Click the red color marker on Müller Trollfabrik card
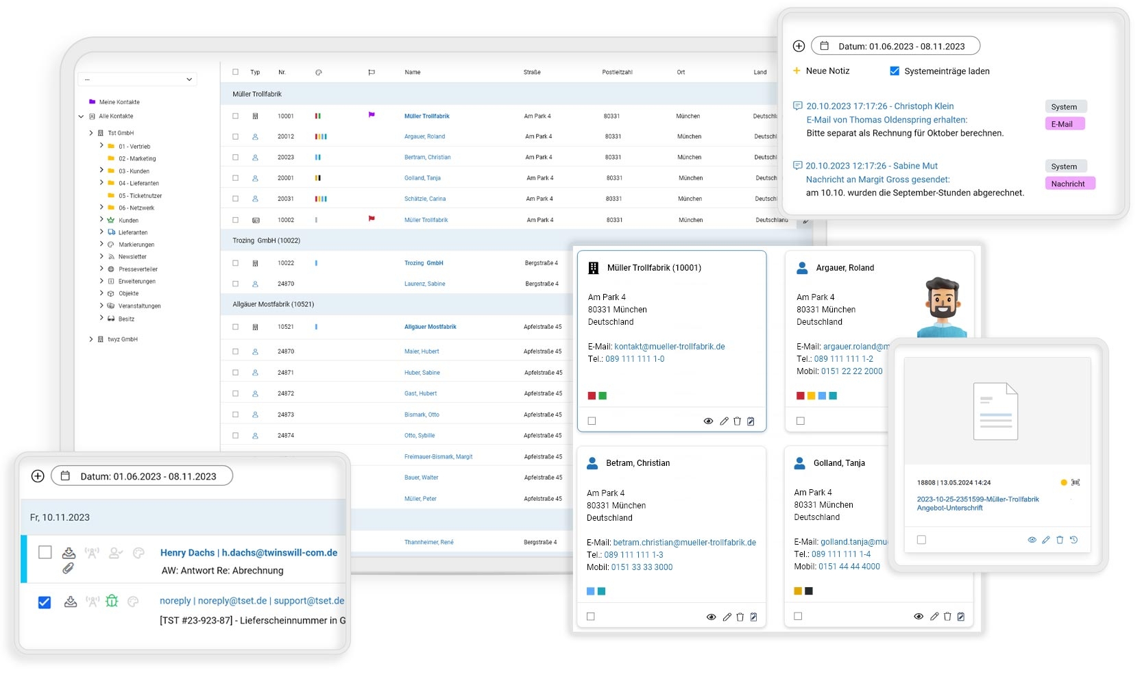Viewport: 1142px width, 692px height. coord(592,395)
